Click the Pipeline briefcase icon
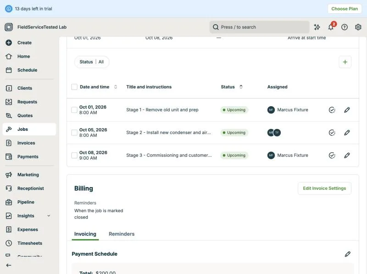This screenshot has width=367, height=274. click(x=9, y=202)
